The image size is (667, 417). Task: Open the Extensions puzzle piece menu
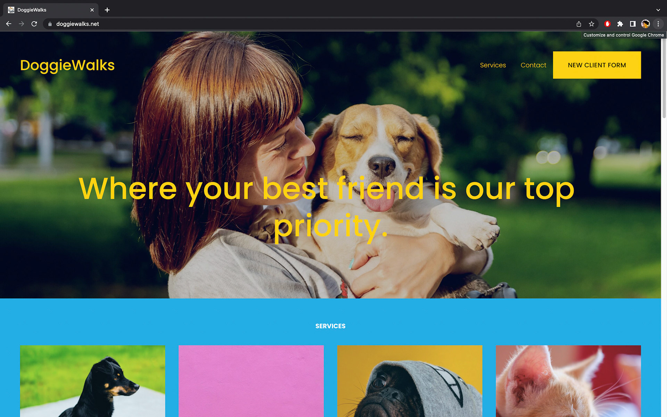point(620,24)
